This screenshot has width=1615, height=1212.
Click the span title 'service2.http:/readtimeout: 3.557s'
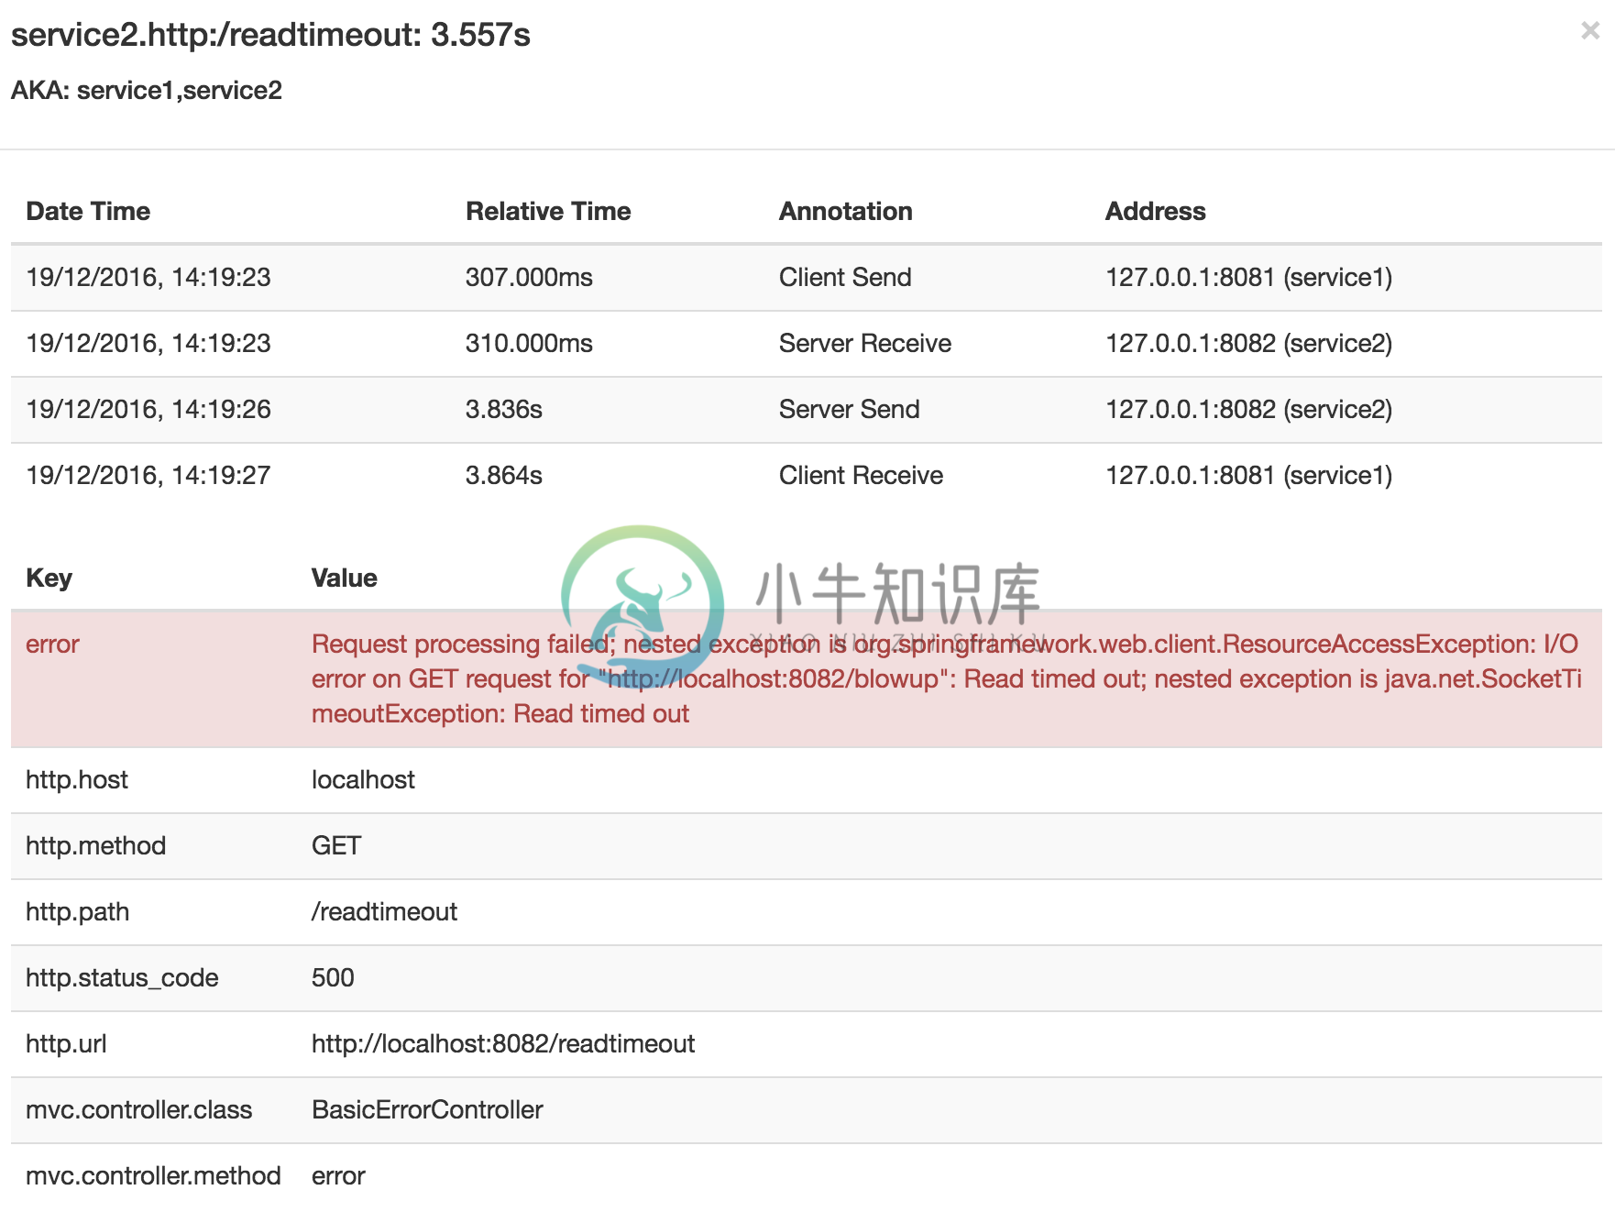coord(270,35)
